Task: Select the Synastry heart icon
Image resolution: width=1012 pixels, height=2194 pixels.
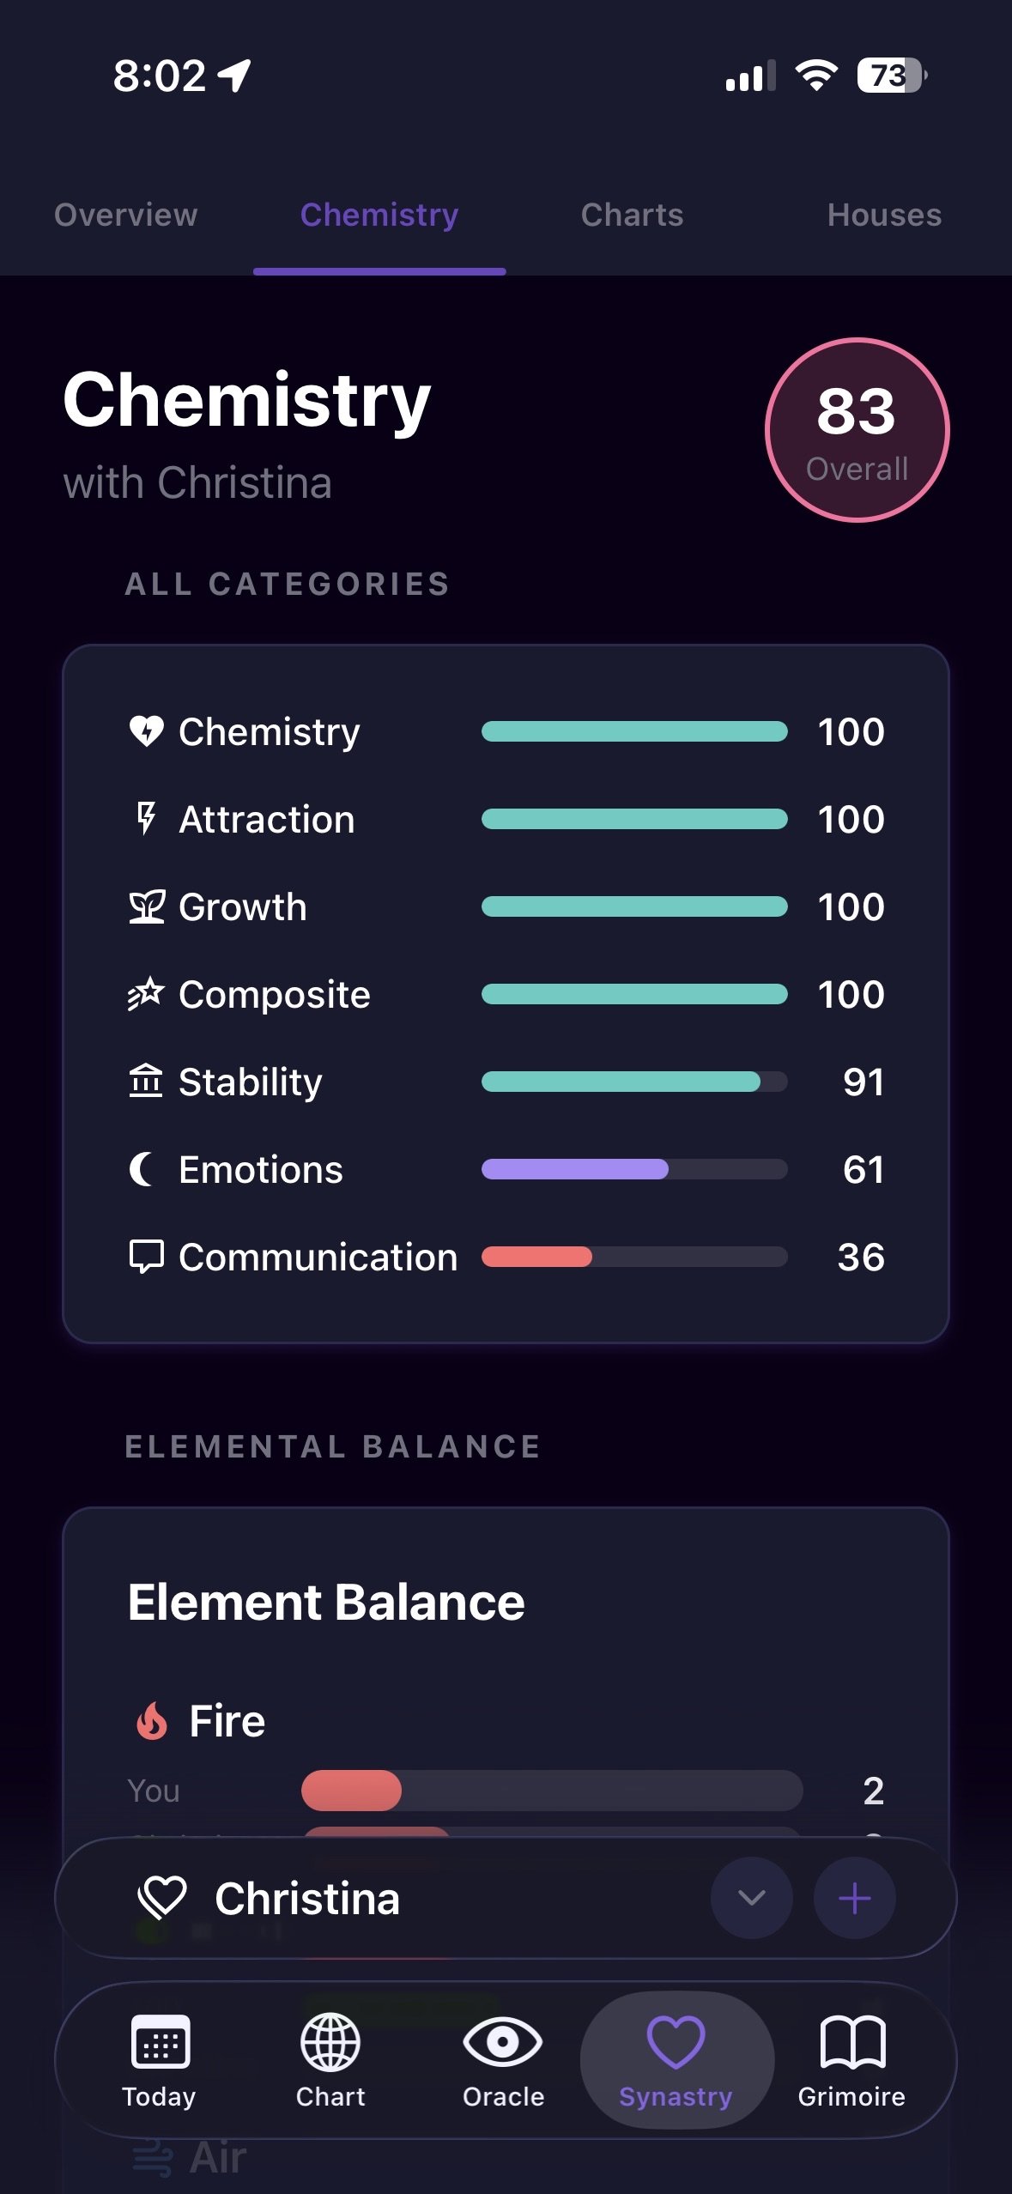Action: click(x=676, y=2042)
